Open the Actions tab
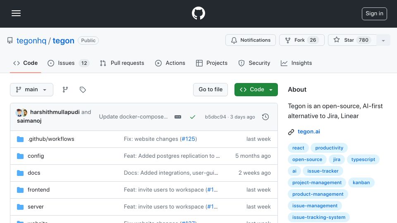Screen dimensions: 397x223 tap(170, 63)
